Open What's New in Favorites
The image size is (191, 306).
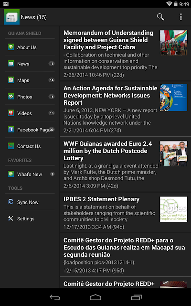click(30, 174)
